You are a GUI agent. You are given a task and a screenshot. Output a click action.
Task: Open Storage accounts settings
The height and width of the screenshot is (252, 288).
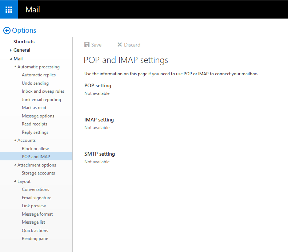(38, 173)
